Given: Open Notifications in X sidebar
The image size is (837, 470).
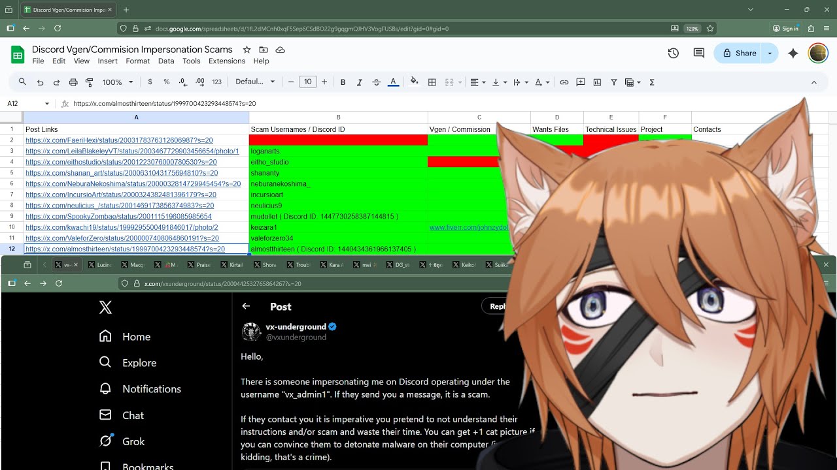Looking at the screenshot, I should tap(139, 389).
